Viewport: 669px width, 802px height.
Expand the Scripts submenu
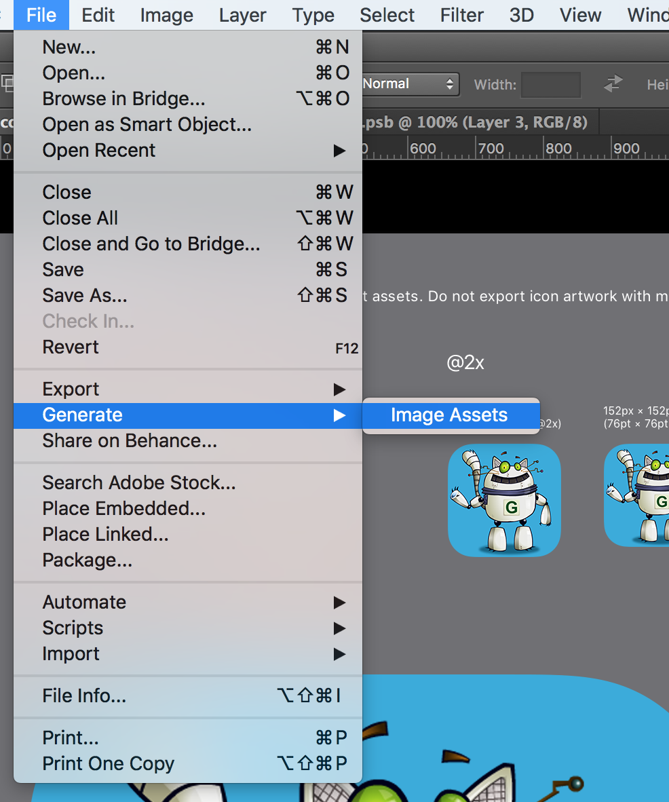[188, 628]
